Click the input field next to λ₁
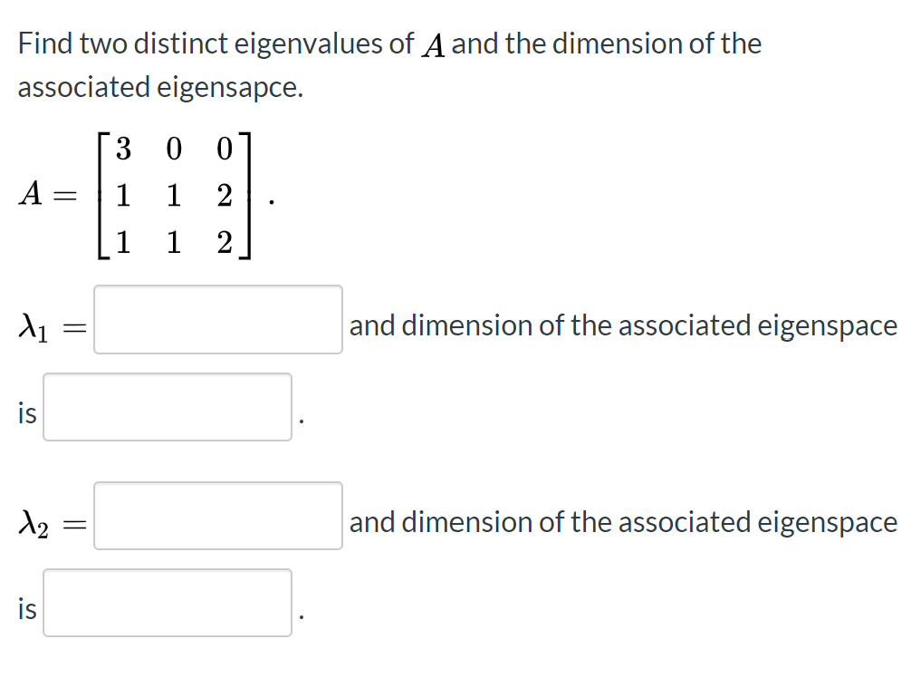The height and width of the screenshot is (678, 911). (217, 321)
